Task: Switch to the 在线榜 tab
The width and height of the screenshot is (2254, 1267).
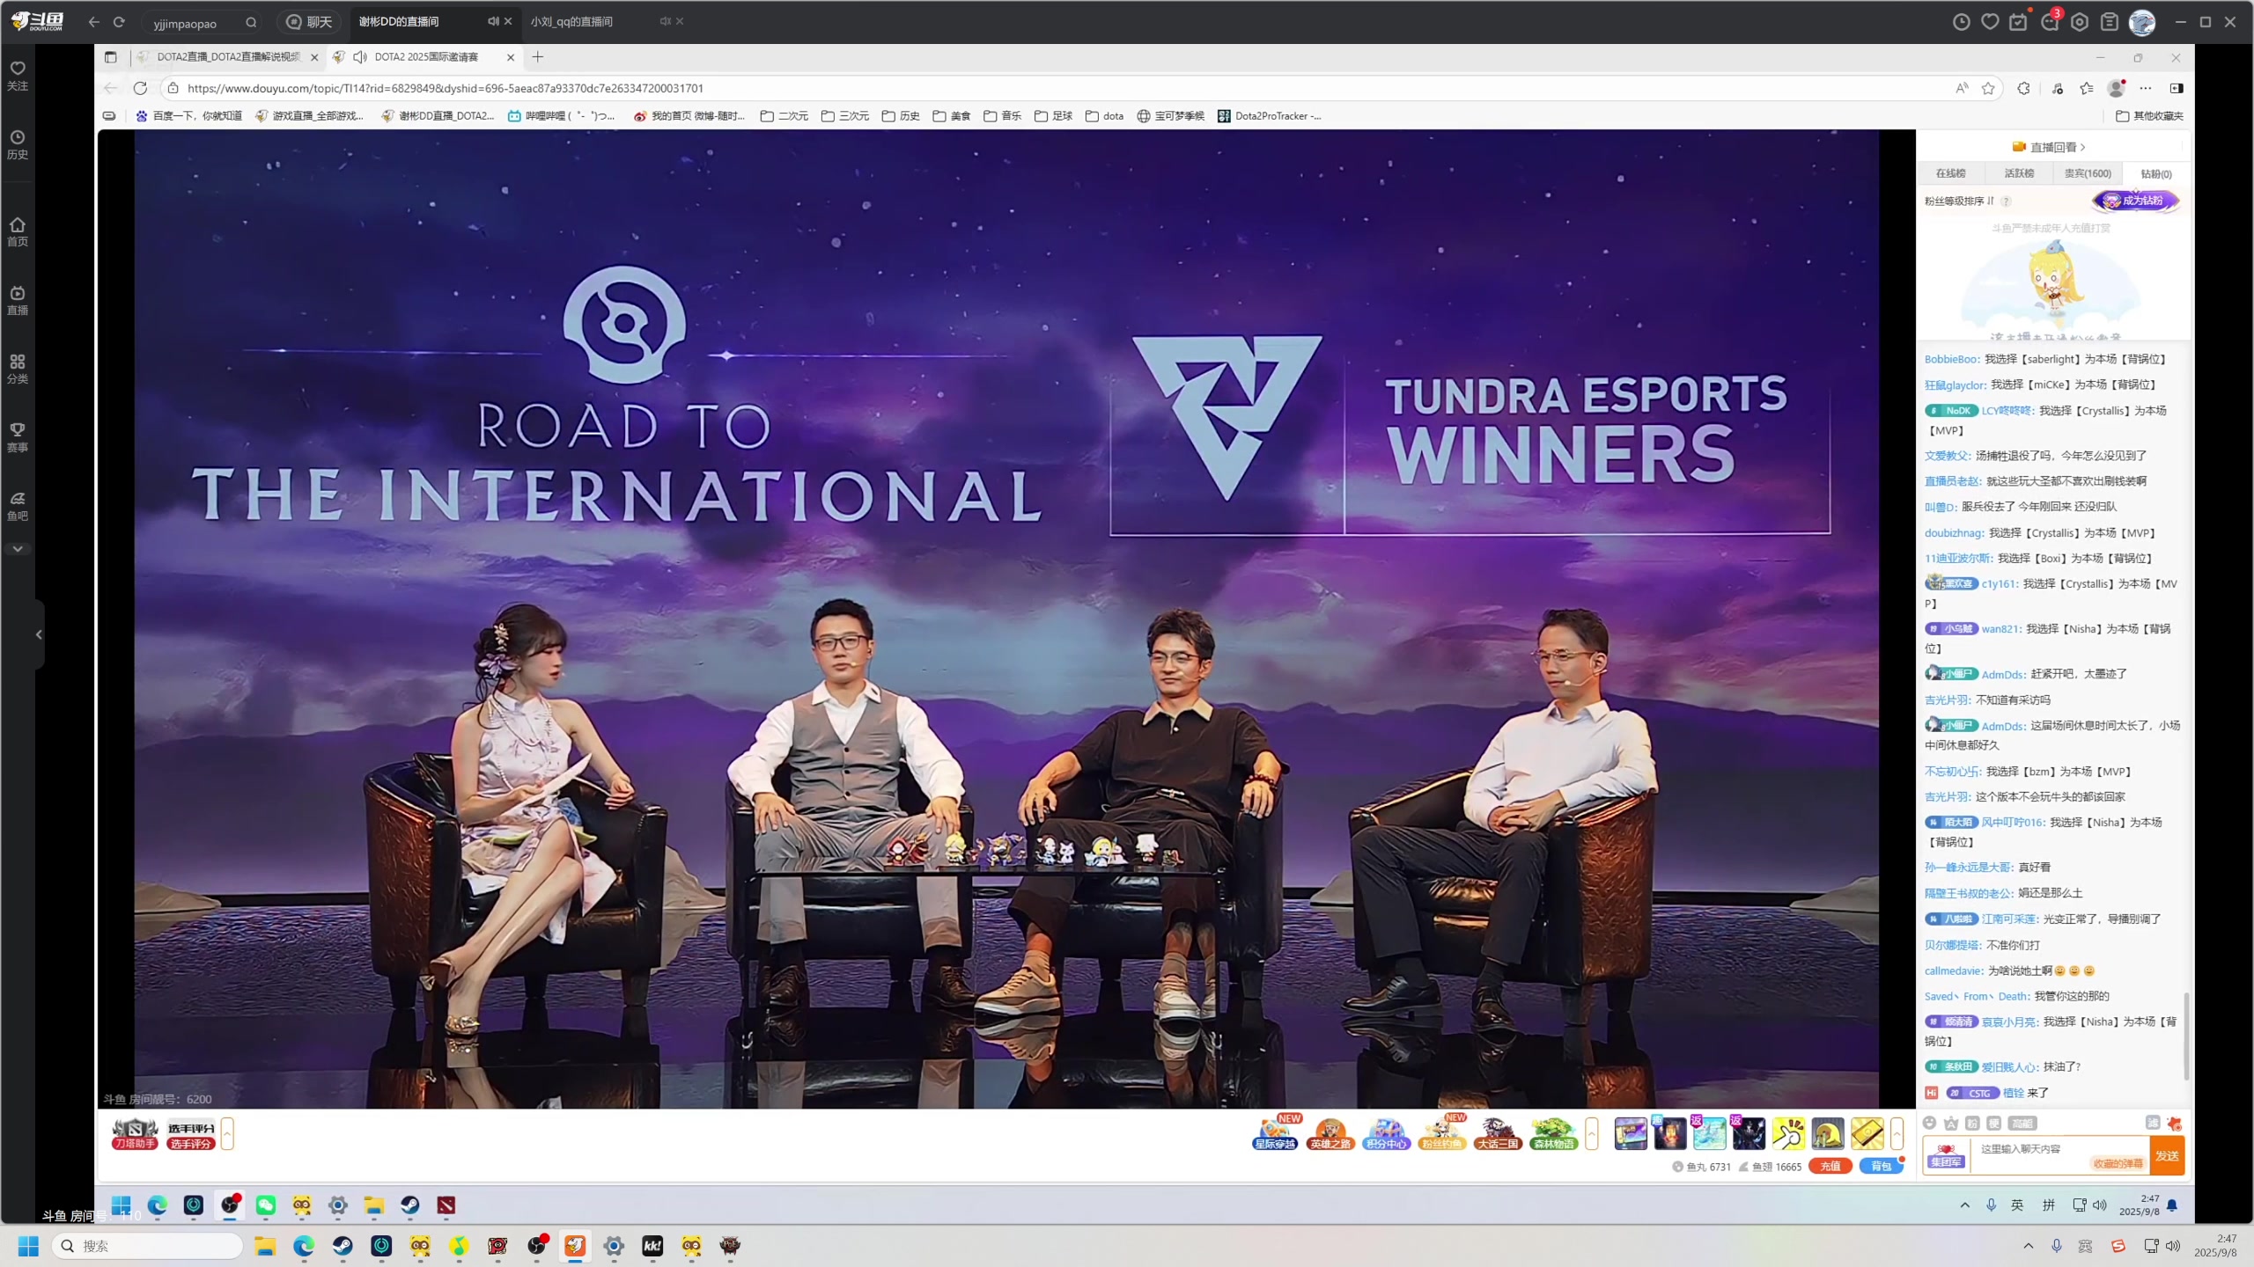Action: tap(1950, 173)
